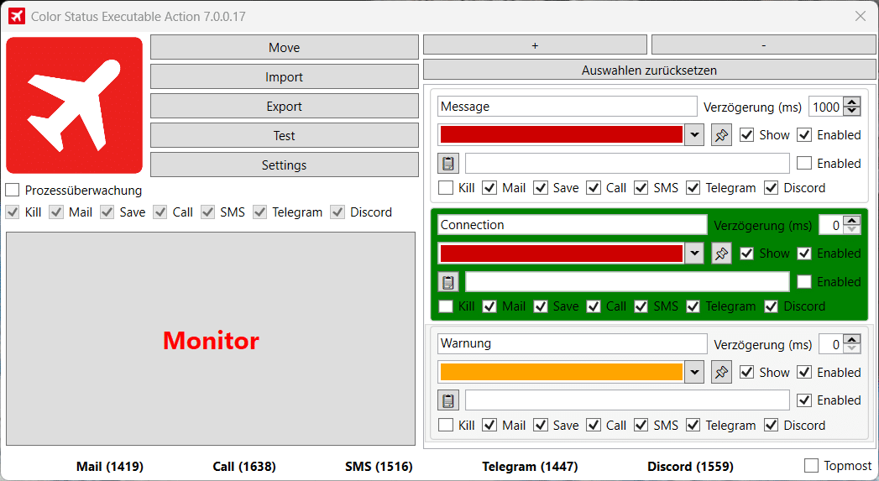Decrease the Message delay value
This screenshot has width=879, height=481.
click(x=852, y=111)
